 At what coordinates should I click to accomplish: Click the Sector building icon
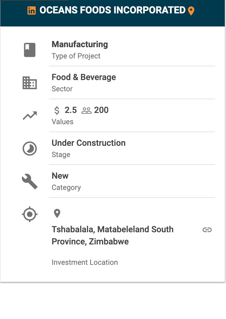tap(30, 83)
